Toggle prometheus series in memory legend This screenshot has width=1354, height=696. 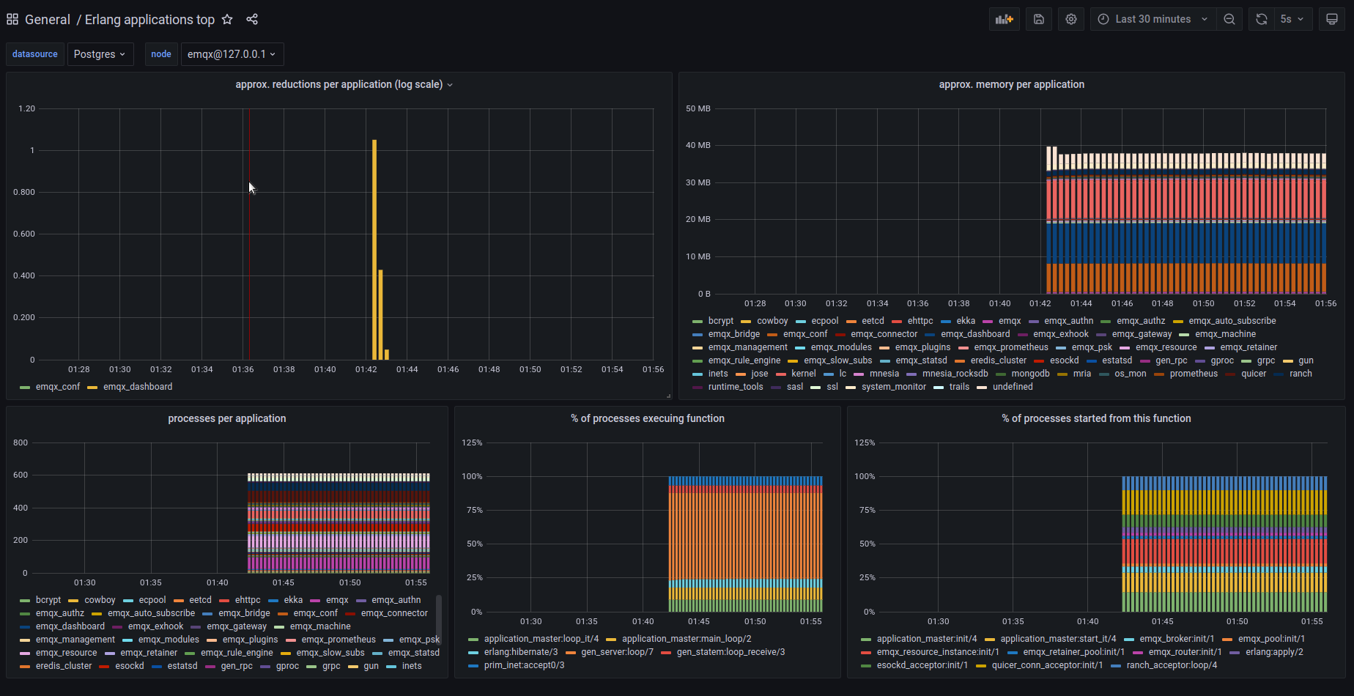click(1194, 374)
